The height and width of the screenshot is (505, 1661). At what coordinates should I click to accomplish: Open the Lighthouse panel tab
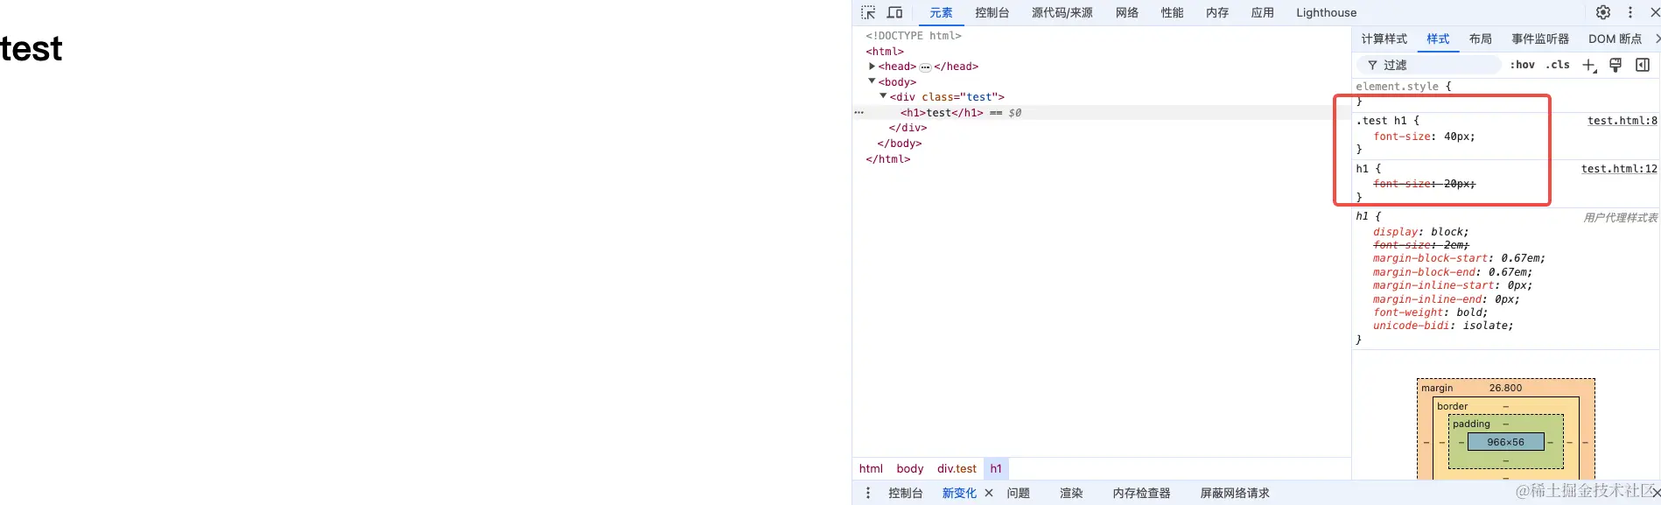[1327, 12]
